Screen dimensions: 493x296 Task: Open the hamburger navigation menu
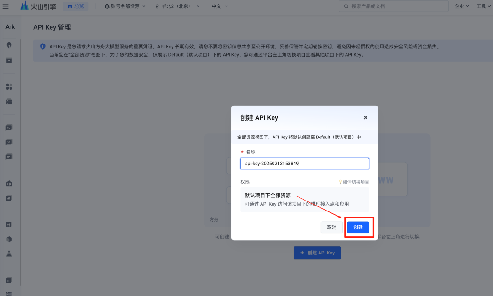pyautogui.click(x=5, y=6)
